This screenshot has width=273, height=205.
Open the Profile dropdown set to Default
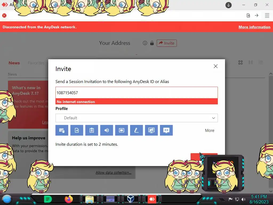(x=136, y=118)
